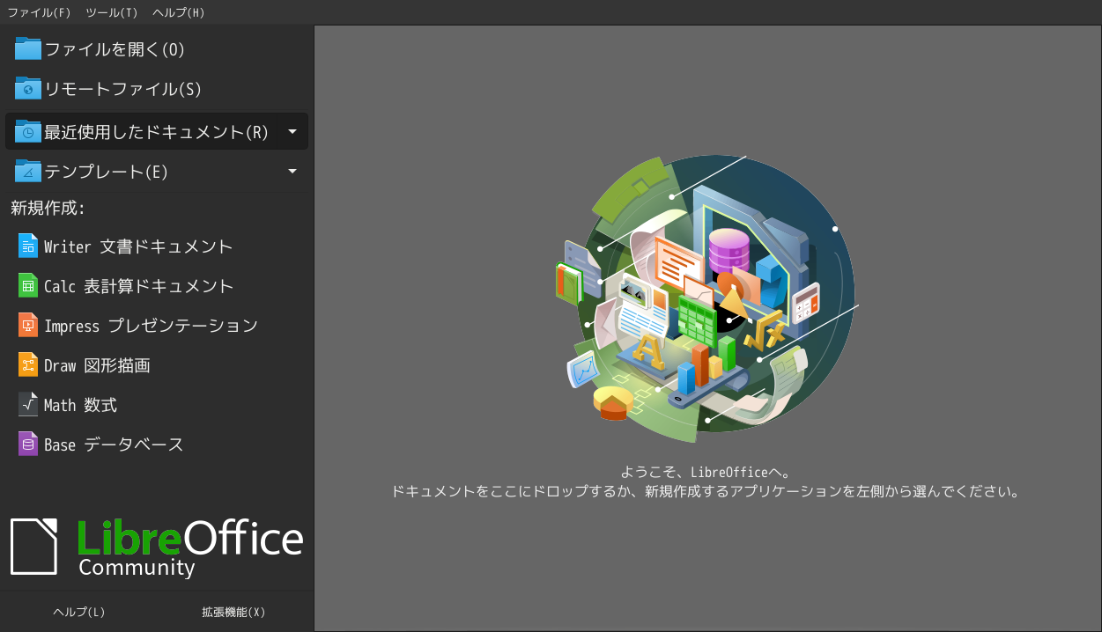Click the ヘルプ(L) button at bottom
1102x632 pixels.
pos(79,612)
